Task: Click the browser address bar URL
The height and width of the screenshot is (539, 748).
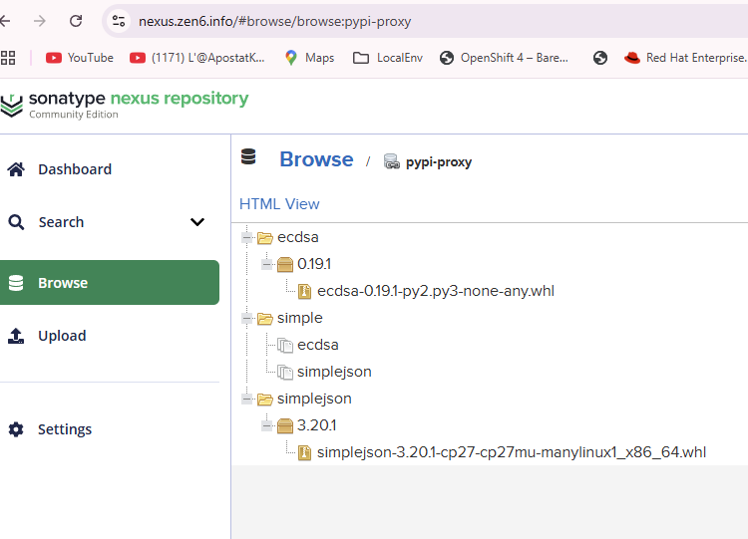Action: [274, 21]
